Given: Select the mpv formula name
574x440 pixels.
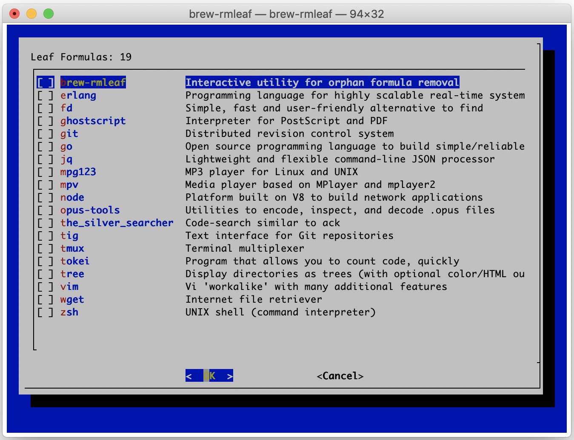Looking at the screenshot, I should (x=69, y=185).
